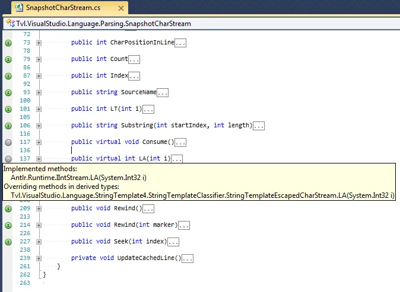The image size is (400, 292).
Task: Click green inheritance glyph beside CharPositionInLine
Action: [x=8, y=43]
